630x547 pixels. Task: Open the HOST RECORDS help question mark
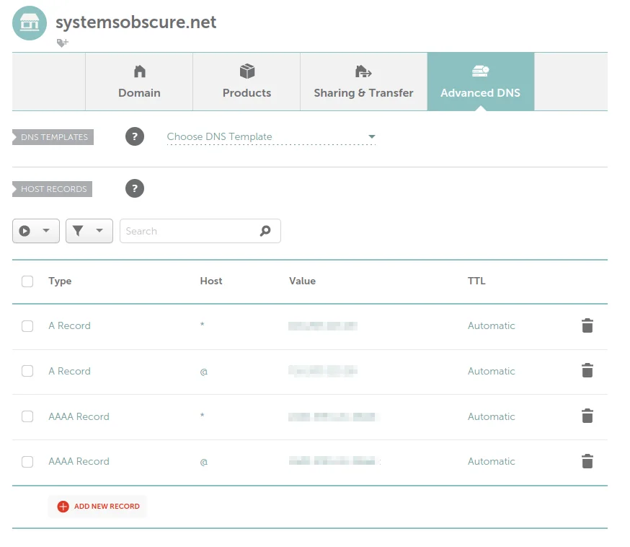pyautogui.click(x=135, y=189)
